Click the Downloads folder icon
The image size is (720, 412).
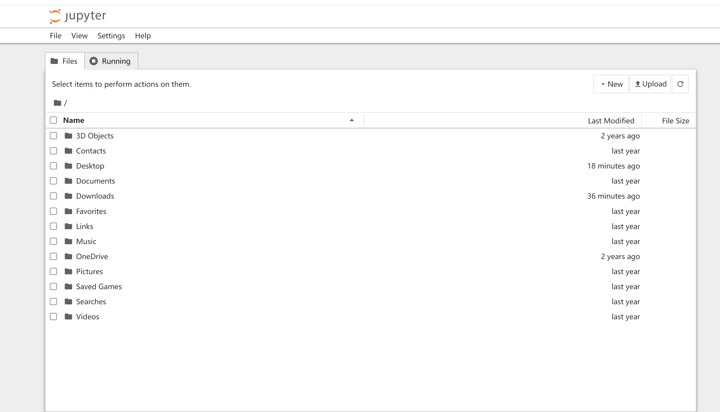(x=68, y=196)
